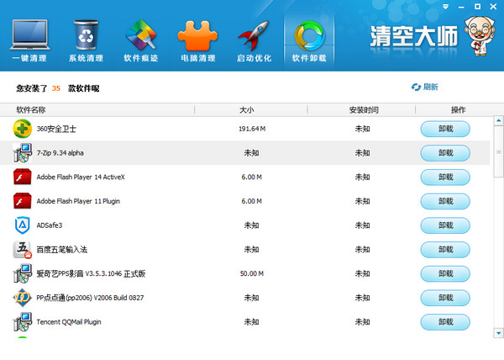Select the 启动优化 rocket icon

[254, 35]
